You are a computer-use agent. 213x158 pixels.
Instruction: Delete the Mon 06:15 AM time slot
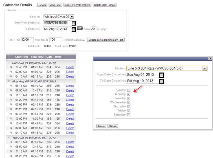tap(70, 86)
